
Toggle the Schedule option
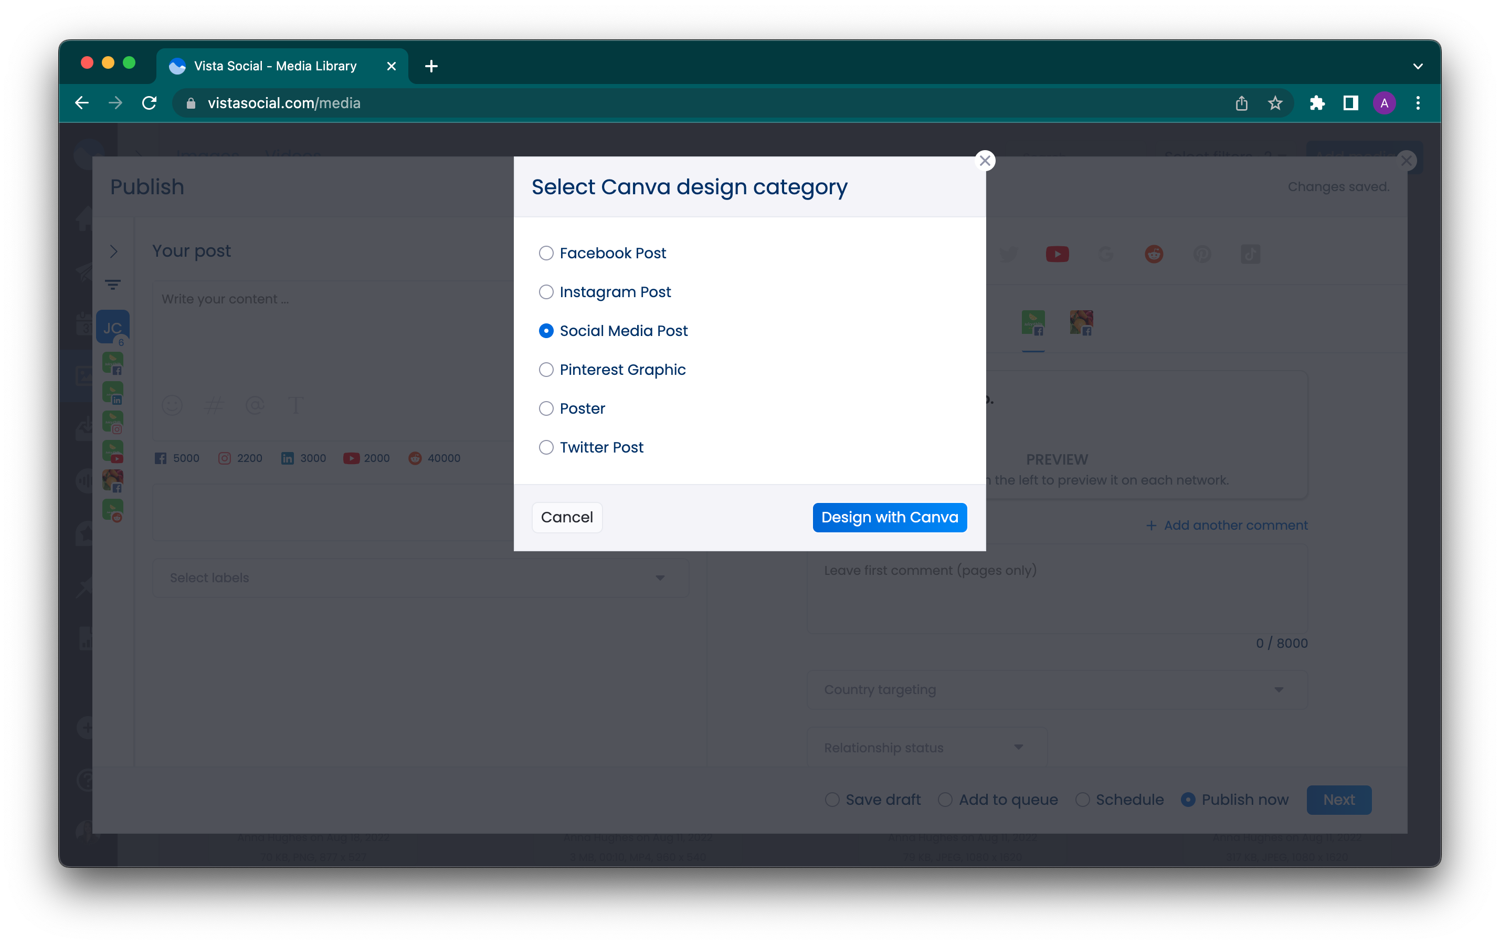click(1083, 799)
